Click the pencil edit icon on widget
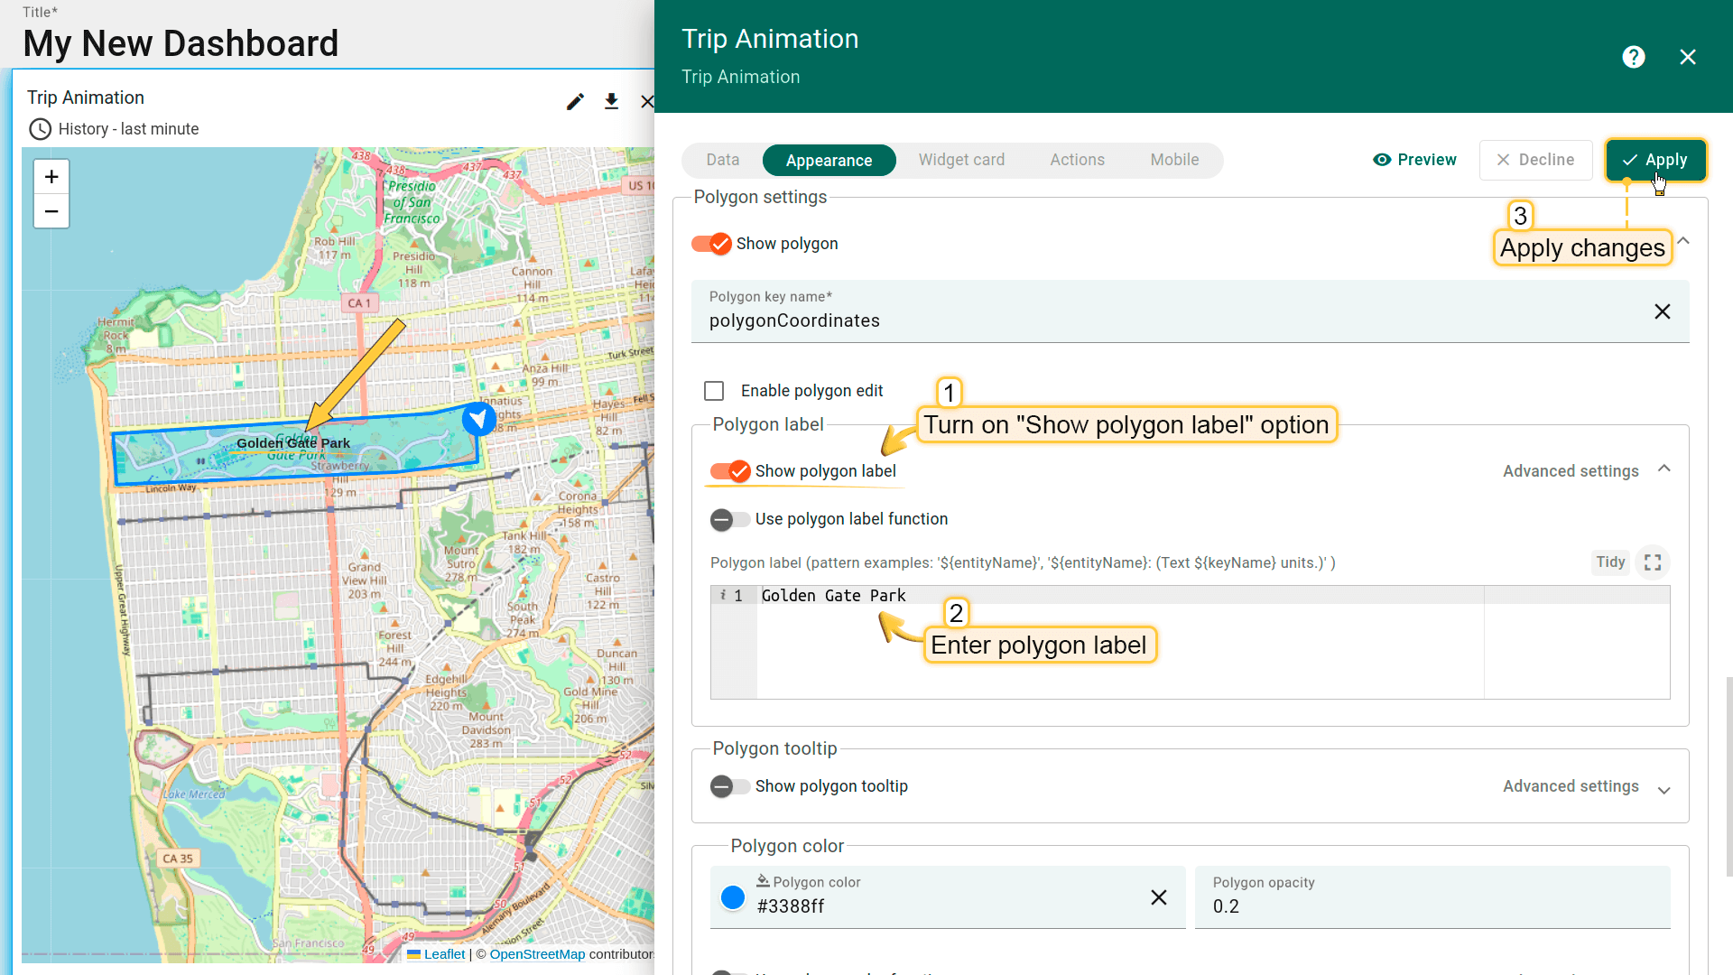Screen dimensions: 1733x975 575,101
